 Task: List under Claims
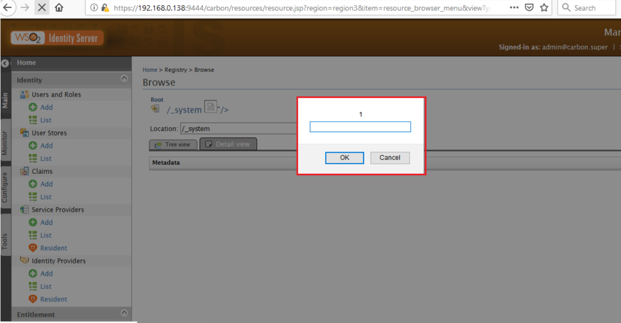(x=45, y=197)
